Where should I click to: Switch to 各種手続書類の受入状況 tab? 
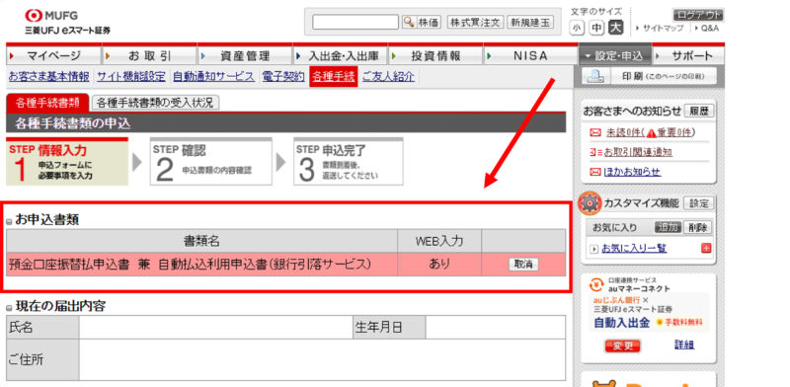155,103
